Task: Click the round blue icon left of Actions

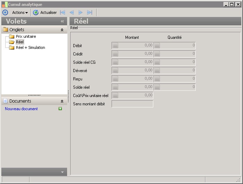Action: [x=5, y=12]
